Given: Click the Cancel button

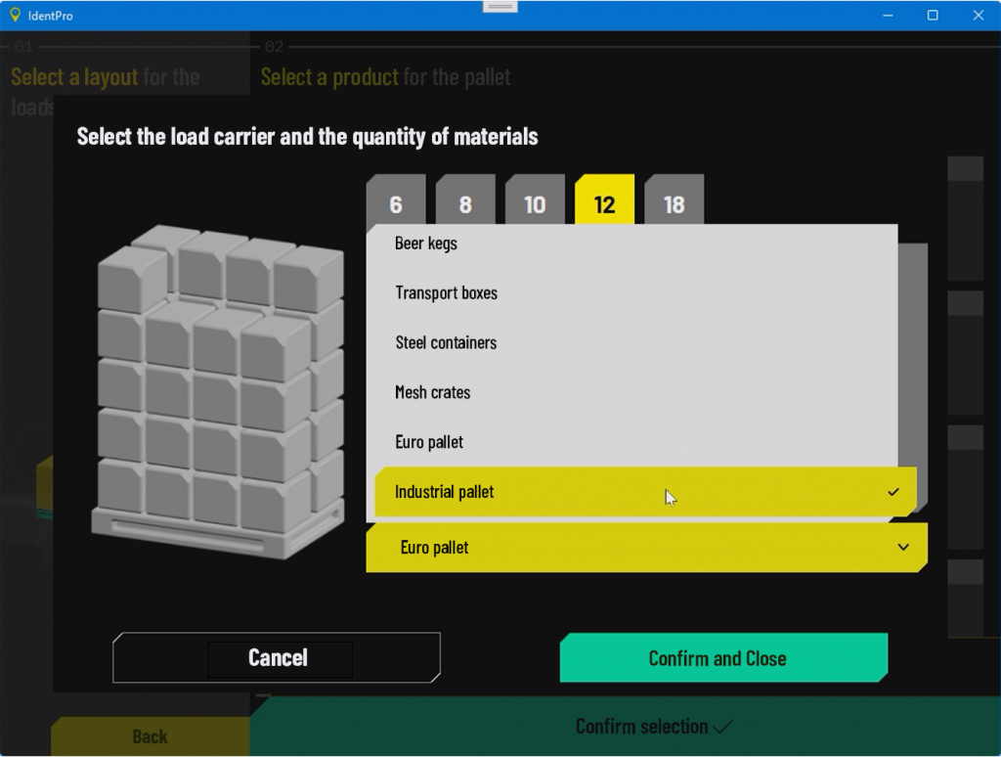Looking at the screenshot, I should [x=277, y=658].
